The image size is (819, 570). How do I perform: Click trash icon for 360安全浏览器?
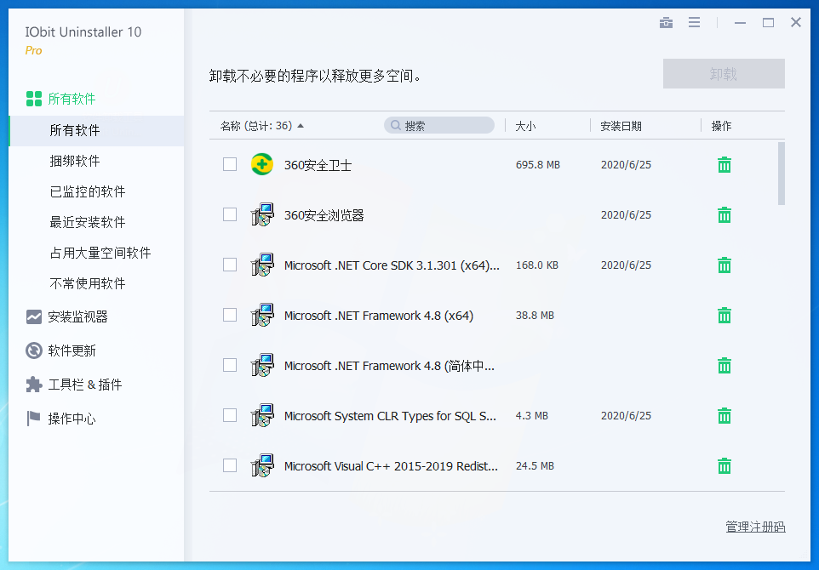724,215
